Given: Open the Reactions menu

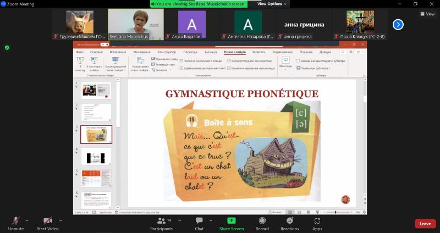Looking at the screenshot, I should click(x=290, y=223).
